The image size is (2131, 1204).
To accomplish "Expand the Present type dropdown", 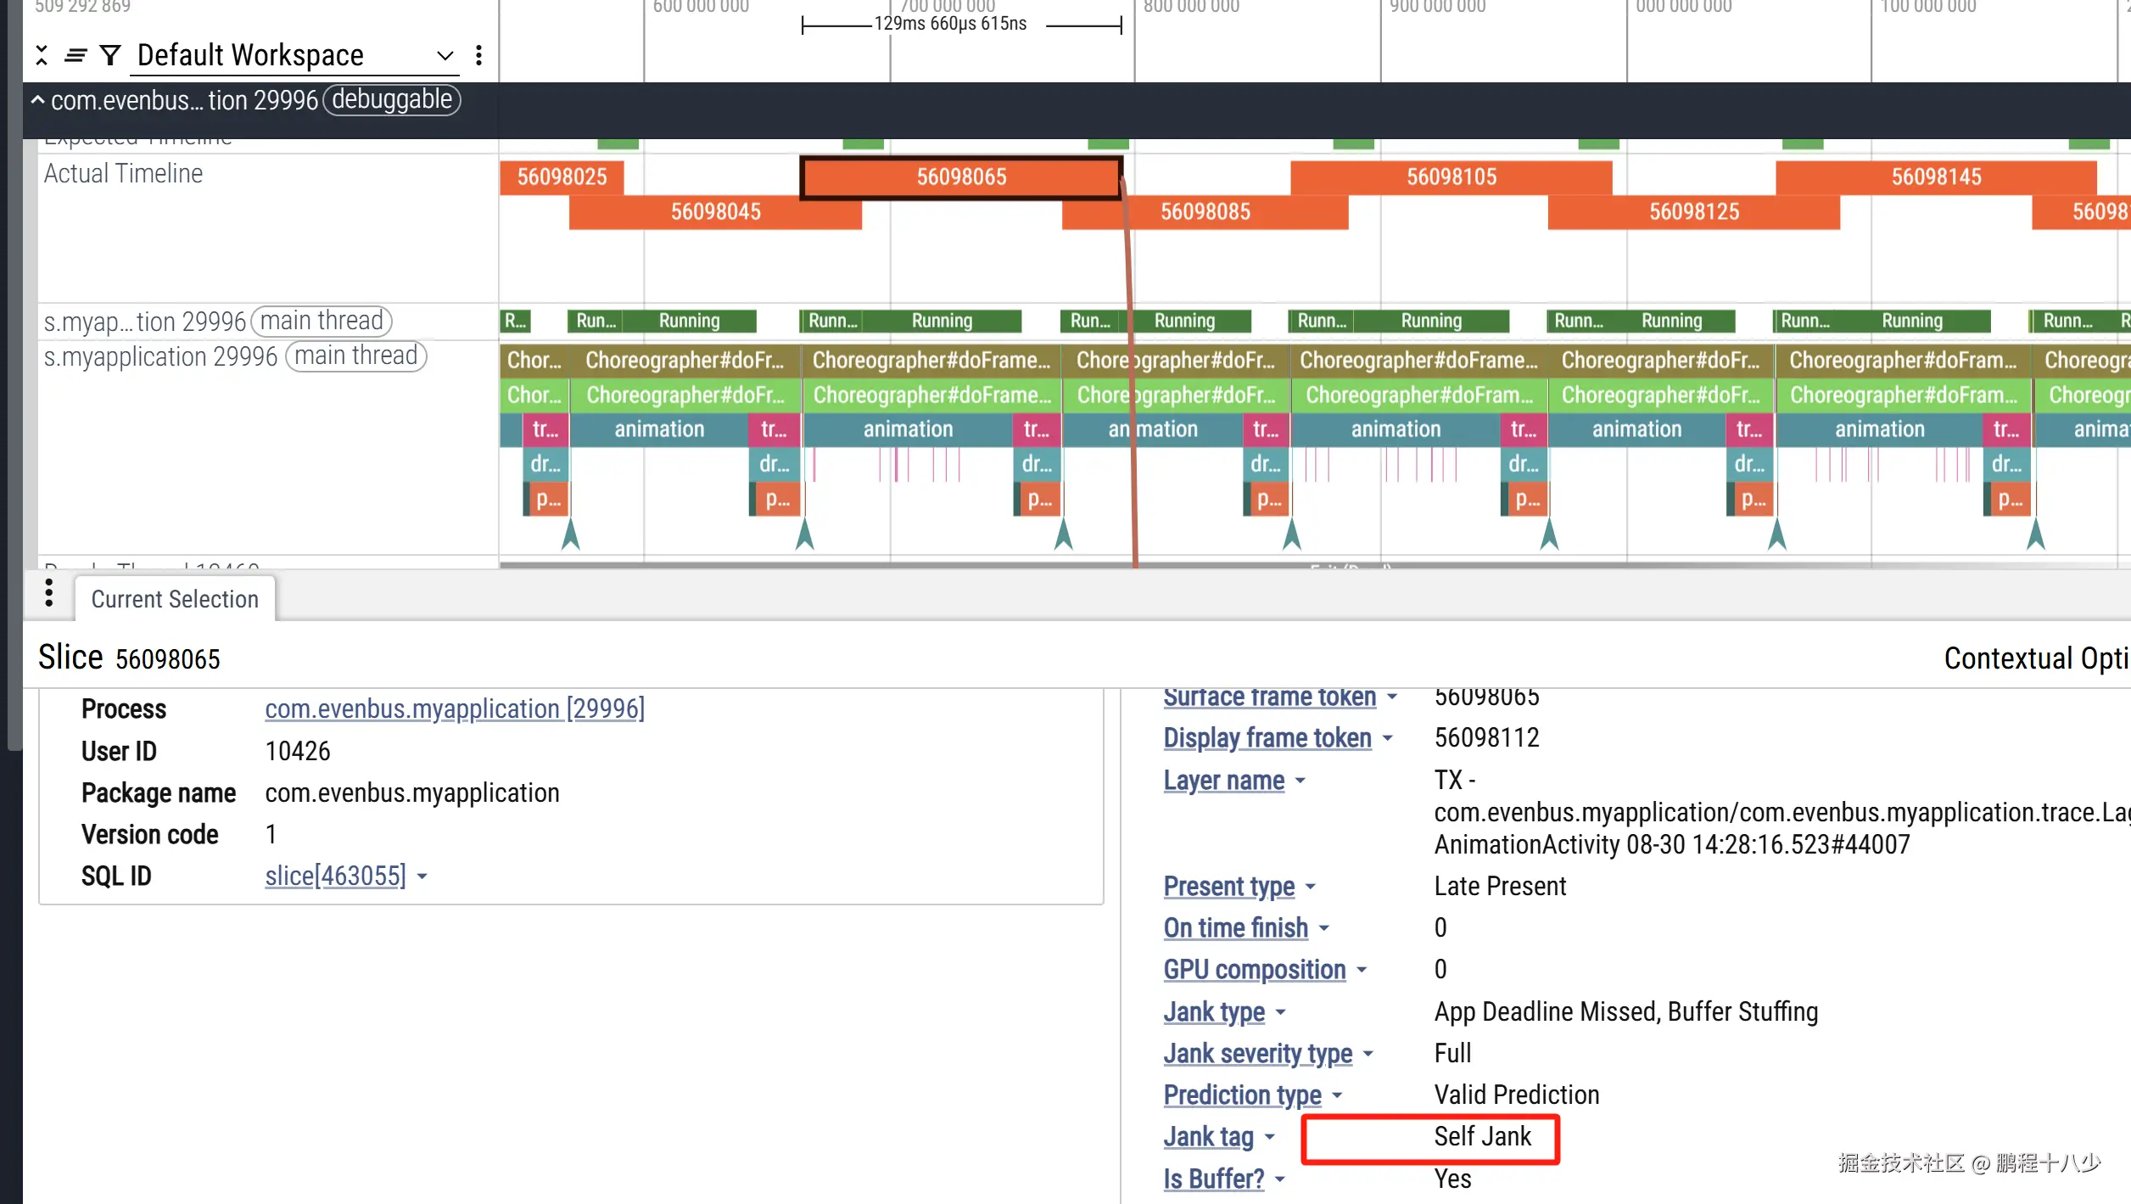I will [1311, 887].
